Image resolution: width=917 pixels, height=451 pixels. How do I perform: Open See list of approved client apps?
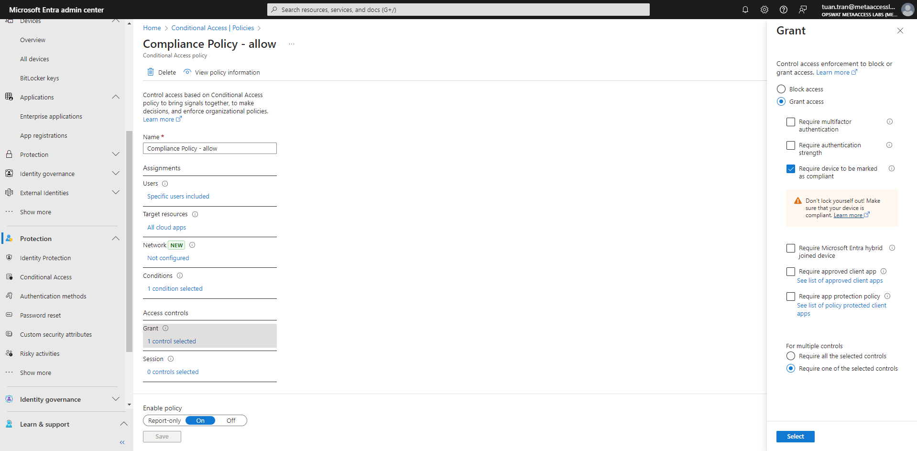point(840,280)
